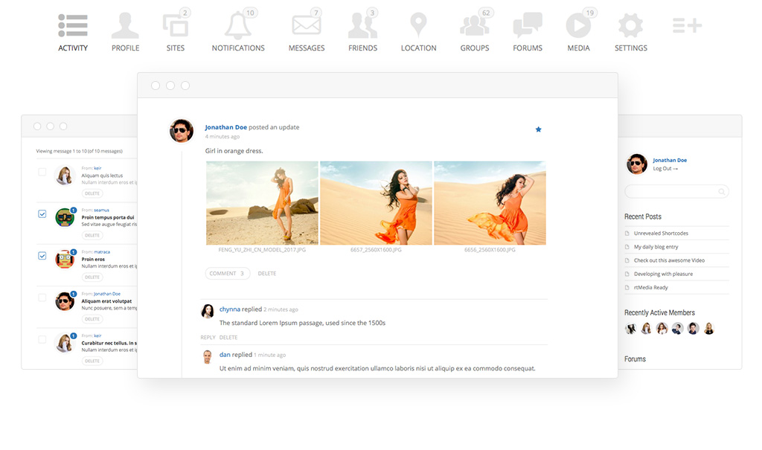Open the Profile person icon
762x450 pixels.
pyautogui.click(x=125, y=26)
